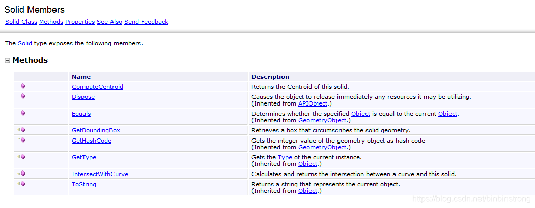Viewport: 535px width, 208px height.
Task: Open the Type link in GetType description
Action: coord(285,157)
